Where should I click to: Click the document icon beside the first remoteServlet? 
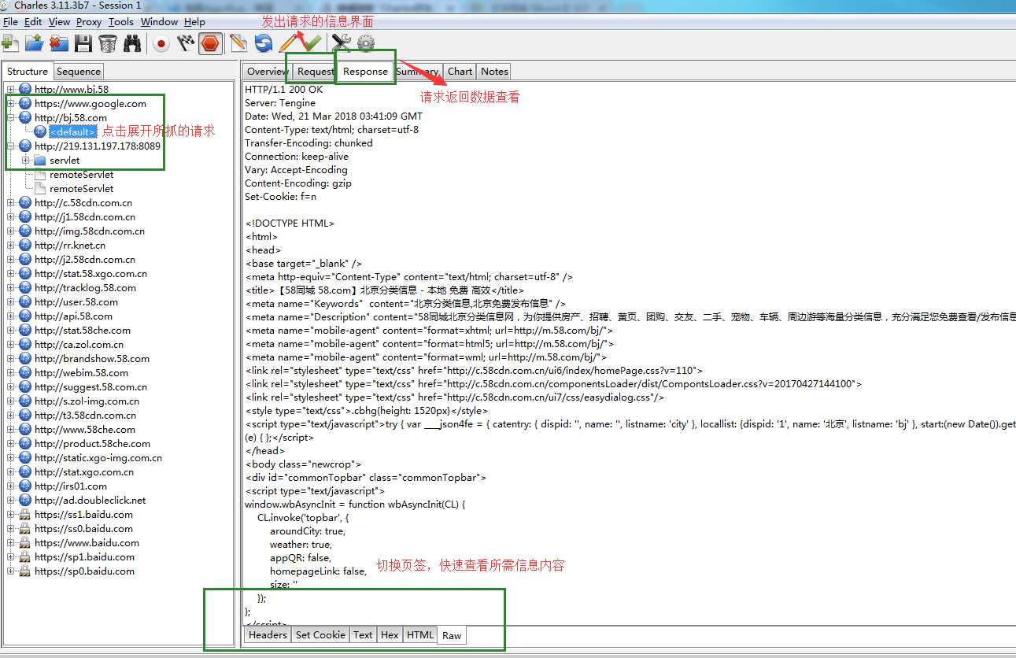[x=39, y=175]
